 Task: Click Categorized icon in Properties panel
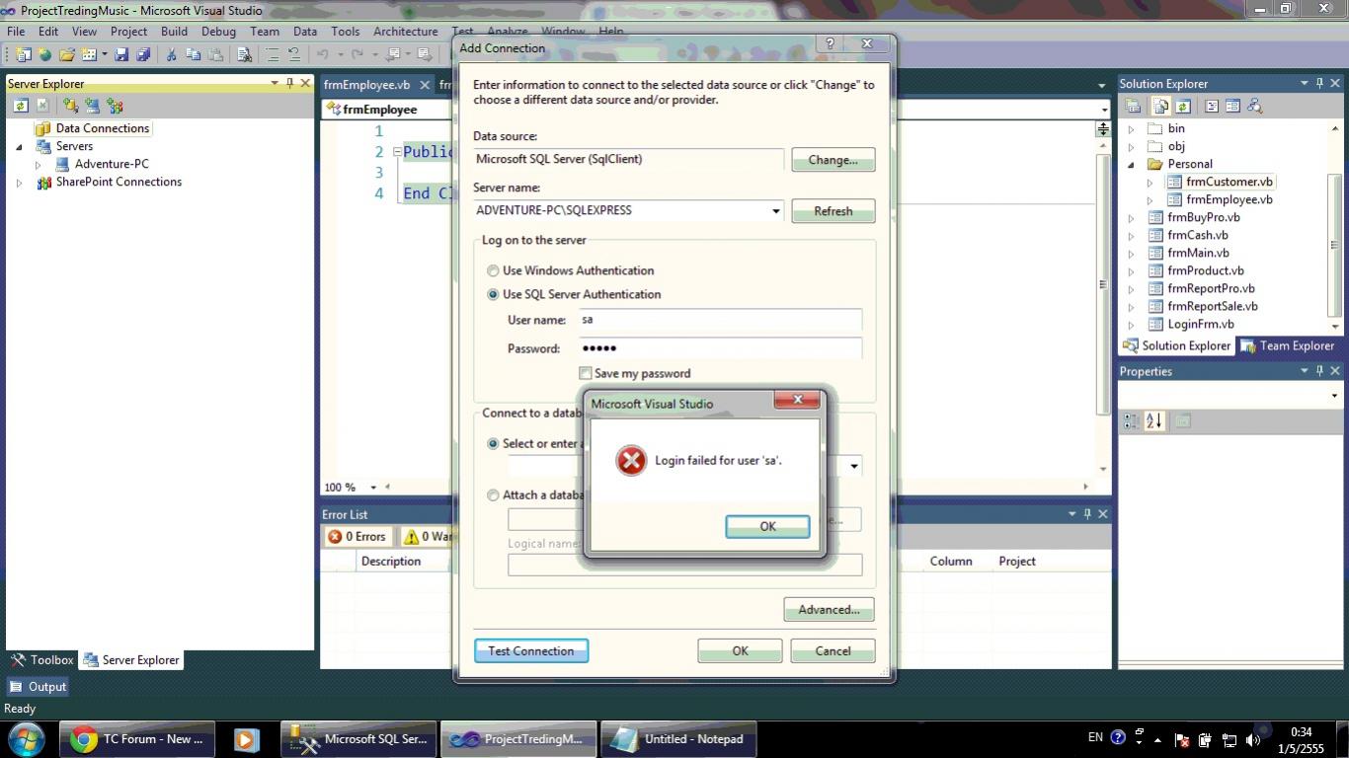(x=1132, y=421)
